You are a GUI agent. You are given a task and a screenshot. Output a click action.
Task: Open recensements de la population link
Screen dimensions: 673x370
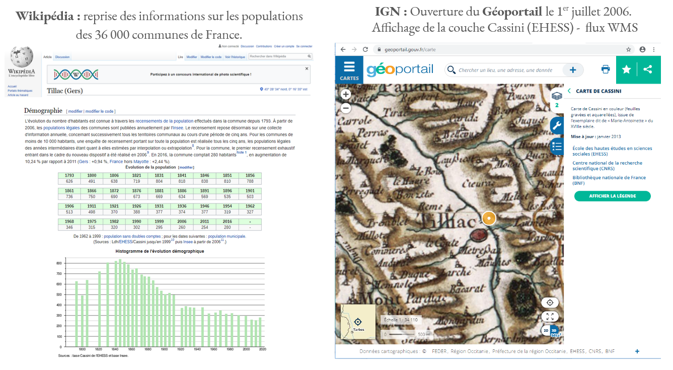coord(164,121)
